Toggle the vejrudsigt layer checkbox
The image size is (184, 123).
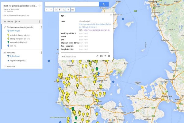click(5, 53)
